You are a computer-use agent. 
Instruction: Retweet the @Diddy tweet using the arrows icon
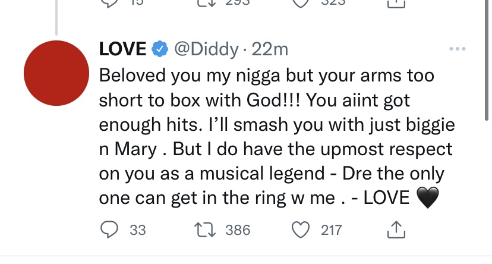(204, 230)
